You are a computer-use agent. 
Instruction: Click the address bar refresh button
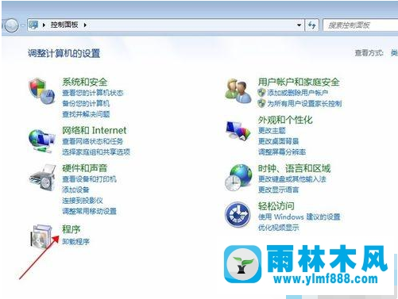pyautogui.click(x=311, y=25)
